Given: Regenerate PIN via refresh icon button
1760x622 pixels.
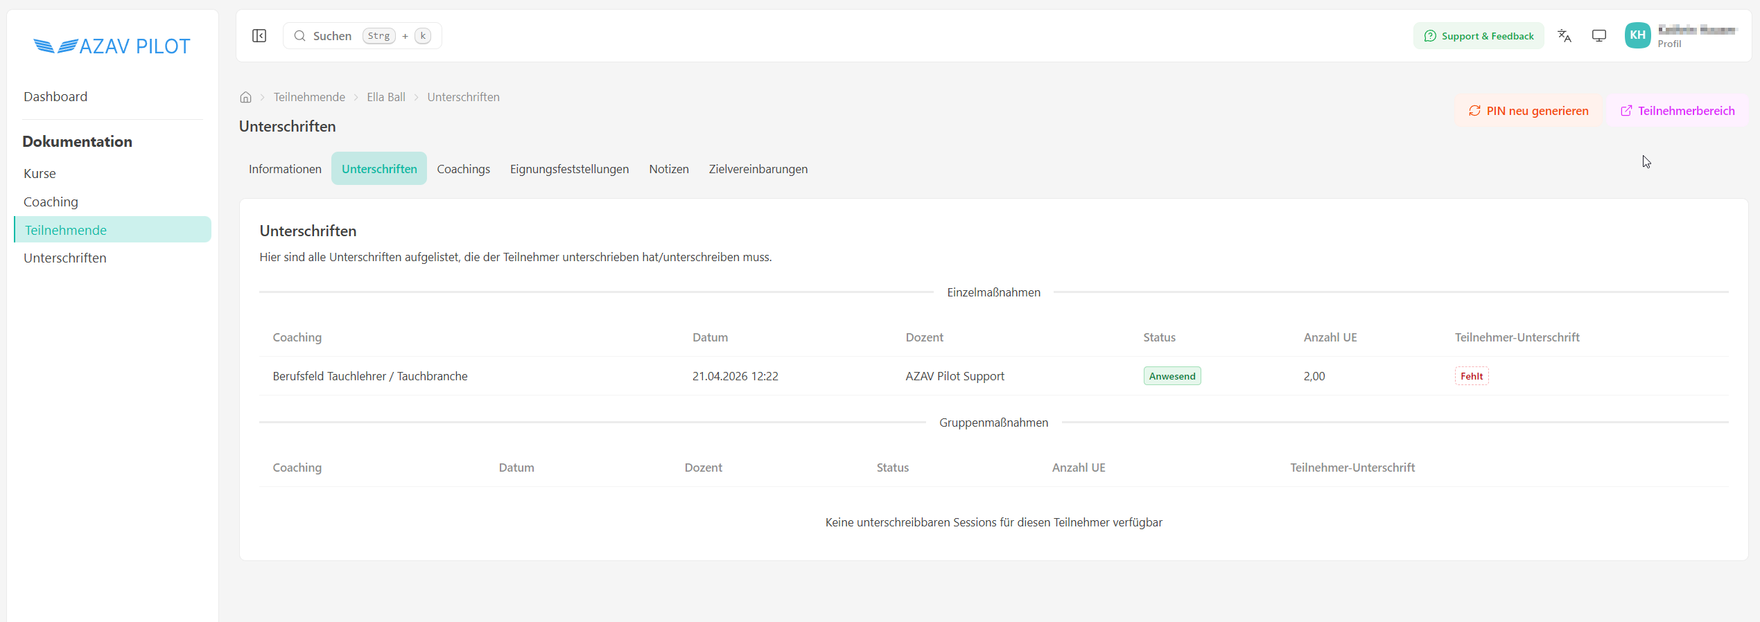Looking at the screenshot, I should (x=1528, y=111).
